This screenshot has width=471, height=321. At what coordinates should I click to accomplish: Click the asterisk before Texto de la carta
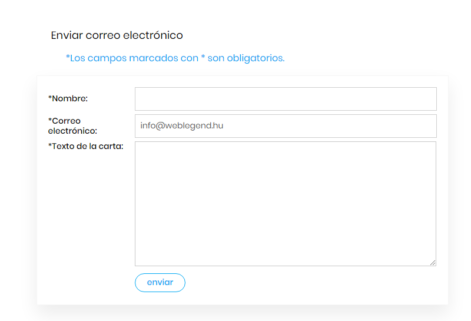[x=50, y=145]
